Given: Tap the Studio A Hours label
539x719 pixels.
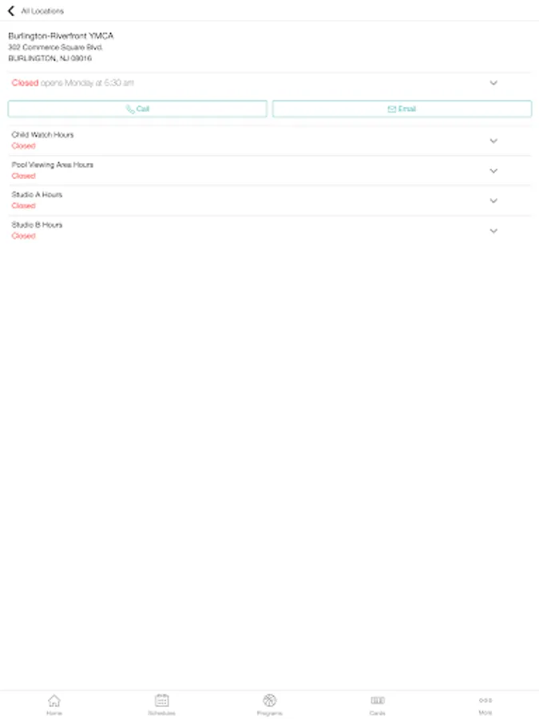Looking at the screenshot, I should (x=37, y=194).
